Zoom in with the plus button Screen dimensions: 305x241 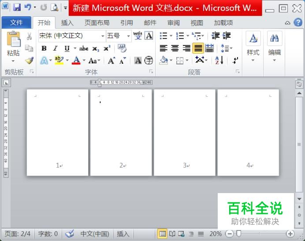point(290,234)
